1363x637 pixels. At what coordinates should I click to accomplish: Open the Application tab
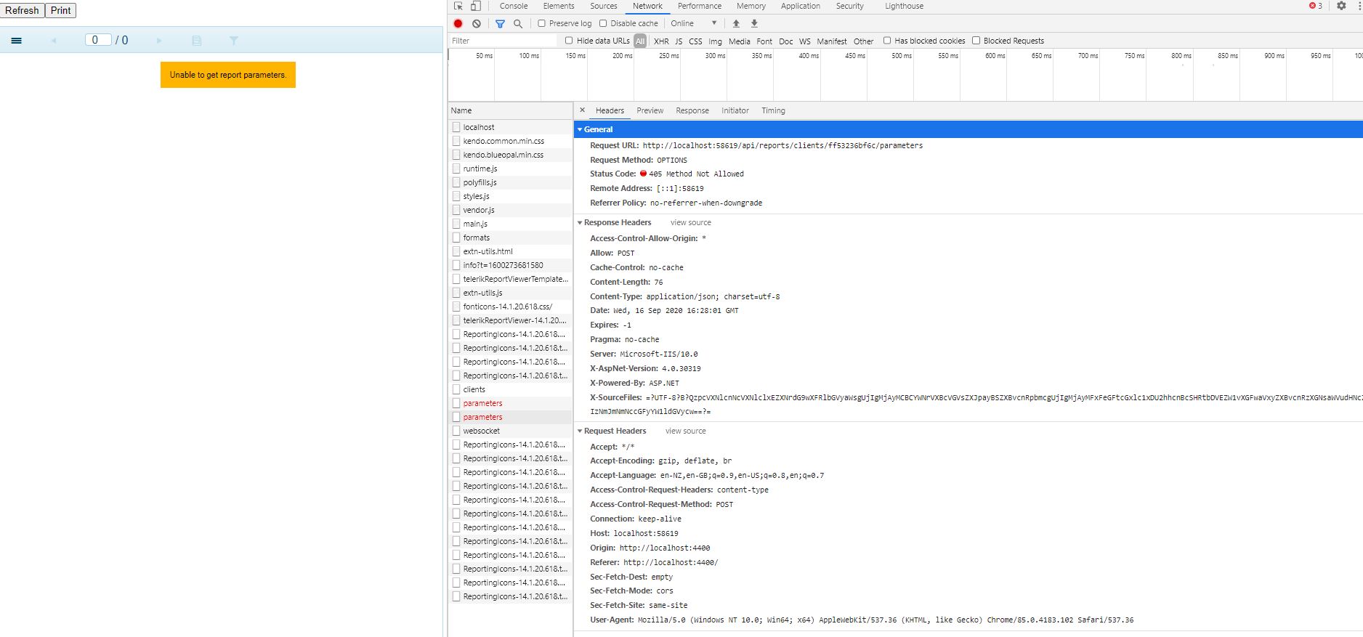point(801,6)
